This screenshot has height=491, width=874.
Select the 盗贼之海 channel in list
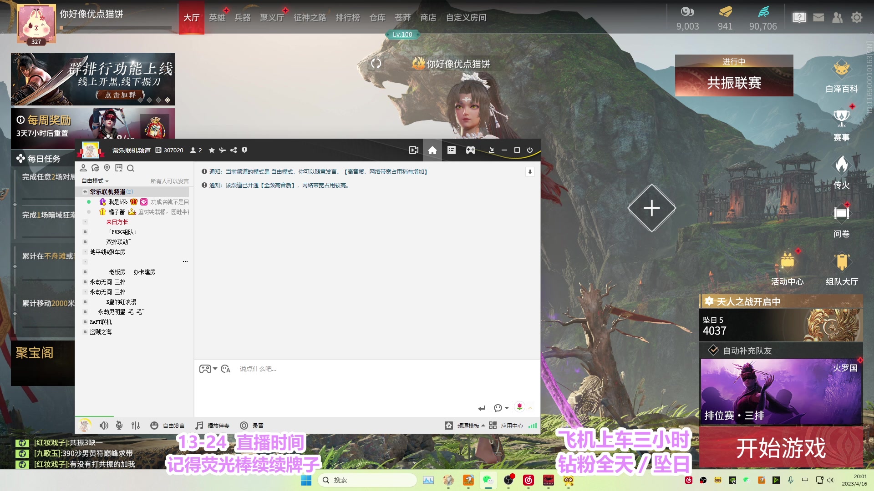[x=101, y=332]
